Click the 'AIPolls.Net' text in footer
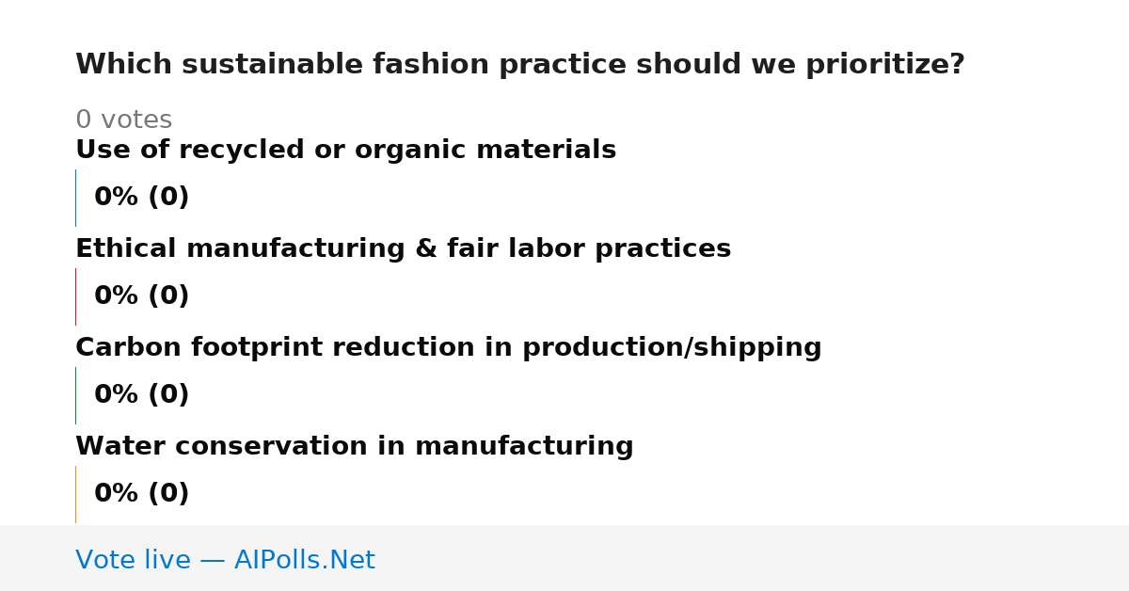Viewport: 1129px width, 591px height. coord(304,560)
